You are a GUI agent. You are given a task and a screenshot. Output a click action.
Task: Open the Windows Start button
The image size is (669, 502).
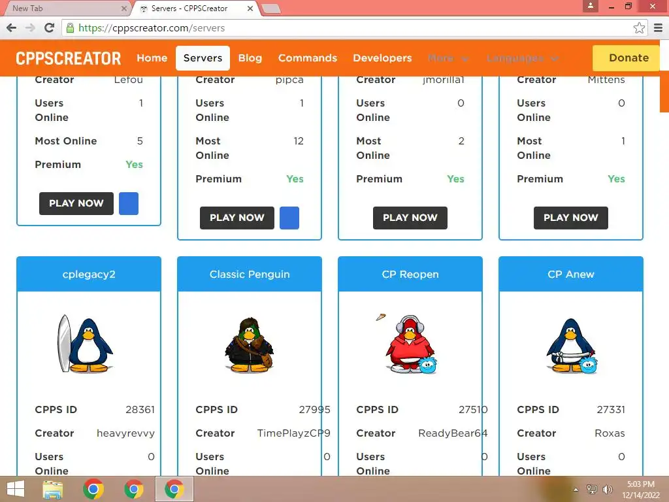click(16, 489)
